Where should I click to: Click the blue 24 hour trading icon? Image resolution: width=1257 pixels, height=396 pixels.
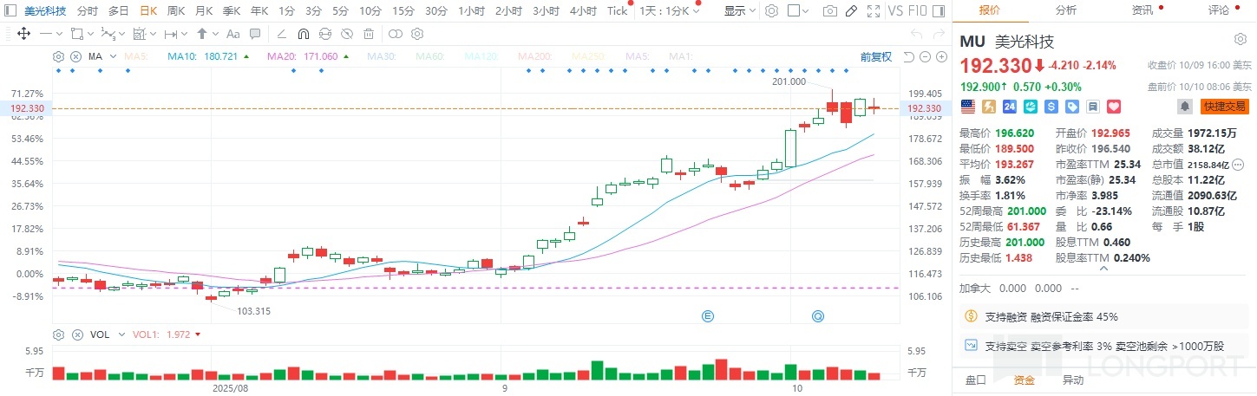click(x=1009, y=107)
